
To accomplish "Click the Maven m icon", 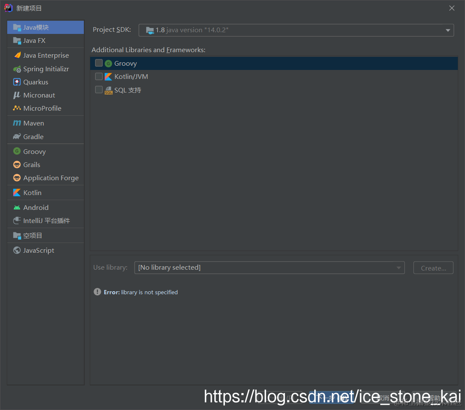I will tap(17, 123).
